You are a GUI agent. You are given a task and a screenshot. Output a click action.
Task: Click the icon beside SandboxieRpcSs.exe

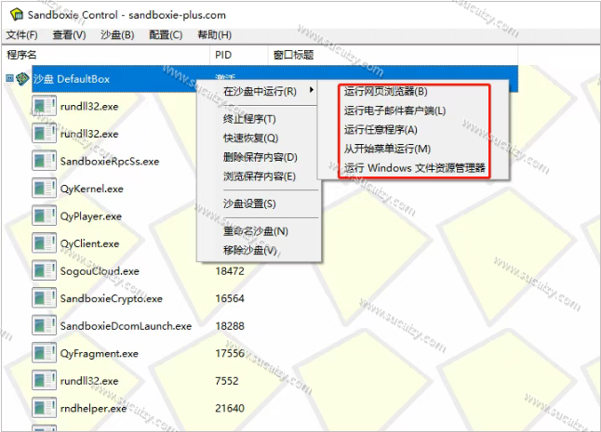click(44, 161)
